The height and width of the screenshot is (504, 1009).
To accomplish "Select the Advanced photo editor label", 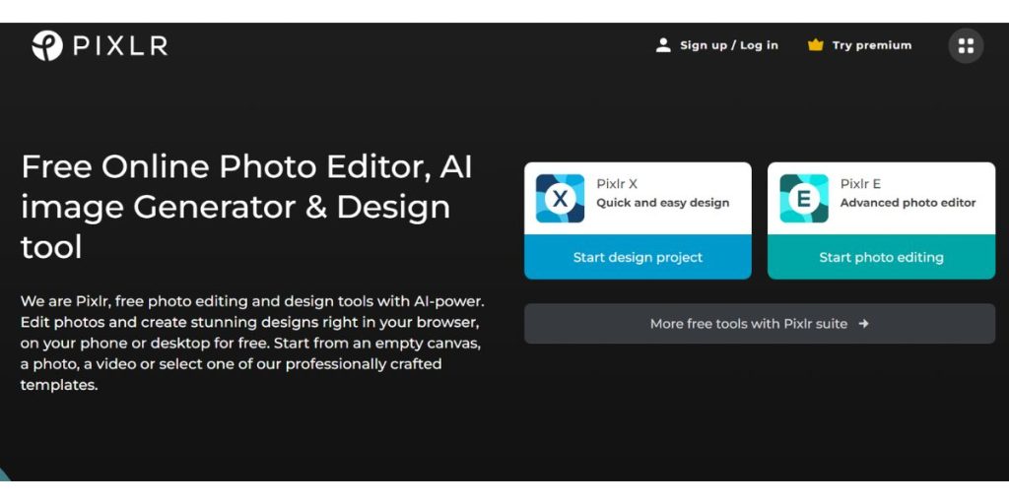I will (x=908, y=203).
